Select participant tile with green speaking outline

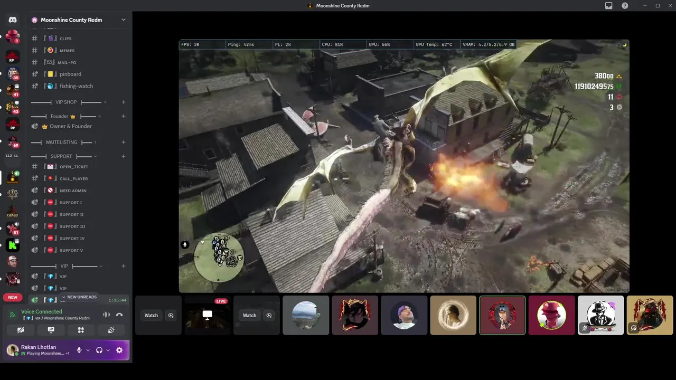coord(502,315)
